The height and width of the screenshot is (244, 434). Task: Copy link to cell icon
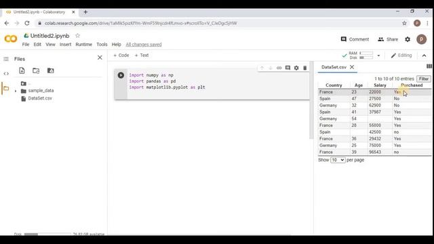point(279,68)
